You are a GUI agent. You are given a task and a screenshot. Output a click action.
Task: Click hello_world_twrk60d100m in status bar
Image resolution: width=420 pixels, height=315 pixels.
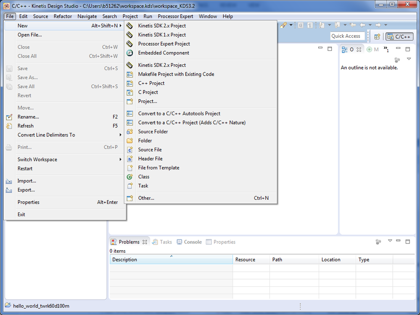point(41,306)
